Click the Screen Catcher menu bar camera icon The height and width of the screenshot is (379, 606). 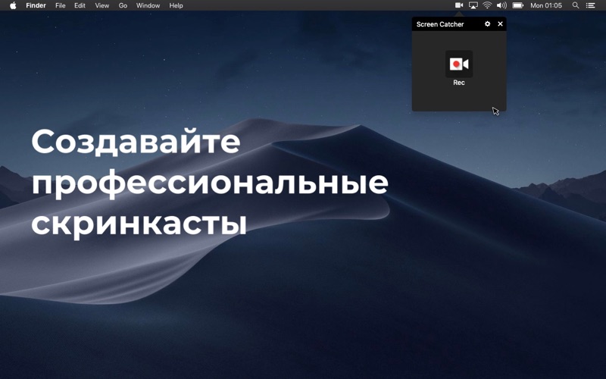pyautogui.click(x=459, y=5)
